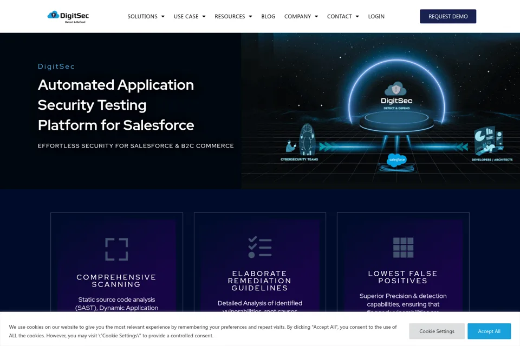Accept all cookies
The image size is (520, 346).
pos(489,331)
